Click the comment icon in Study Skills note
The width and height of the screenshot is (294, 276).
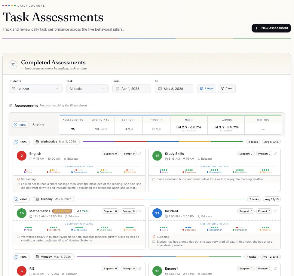154,179
